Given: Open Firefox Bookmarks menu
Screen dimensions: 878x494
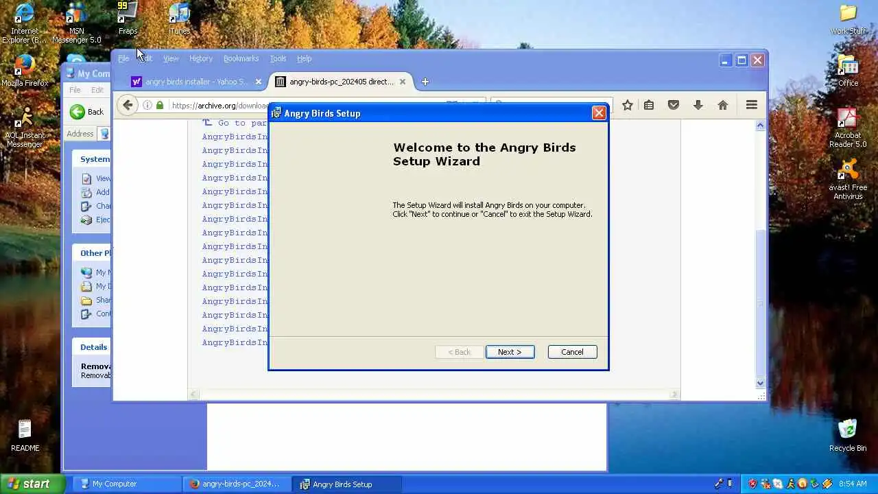Looking at the screenshot, I should click(241, 58).
